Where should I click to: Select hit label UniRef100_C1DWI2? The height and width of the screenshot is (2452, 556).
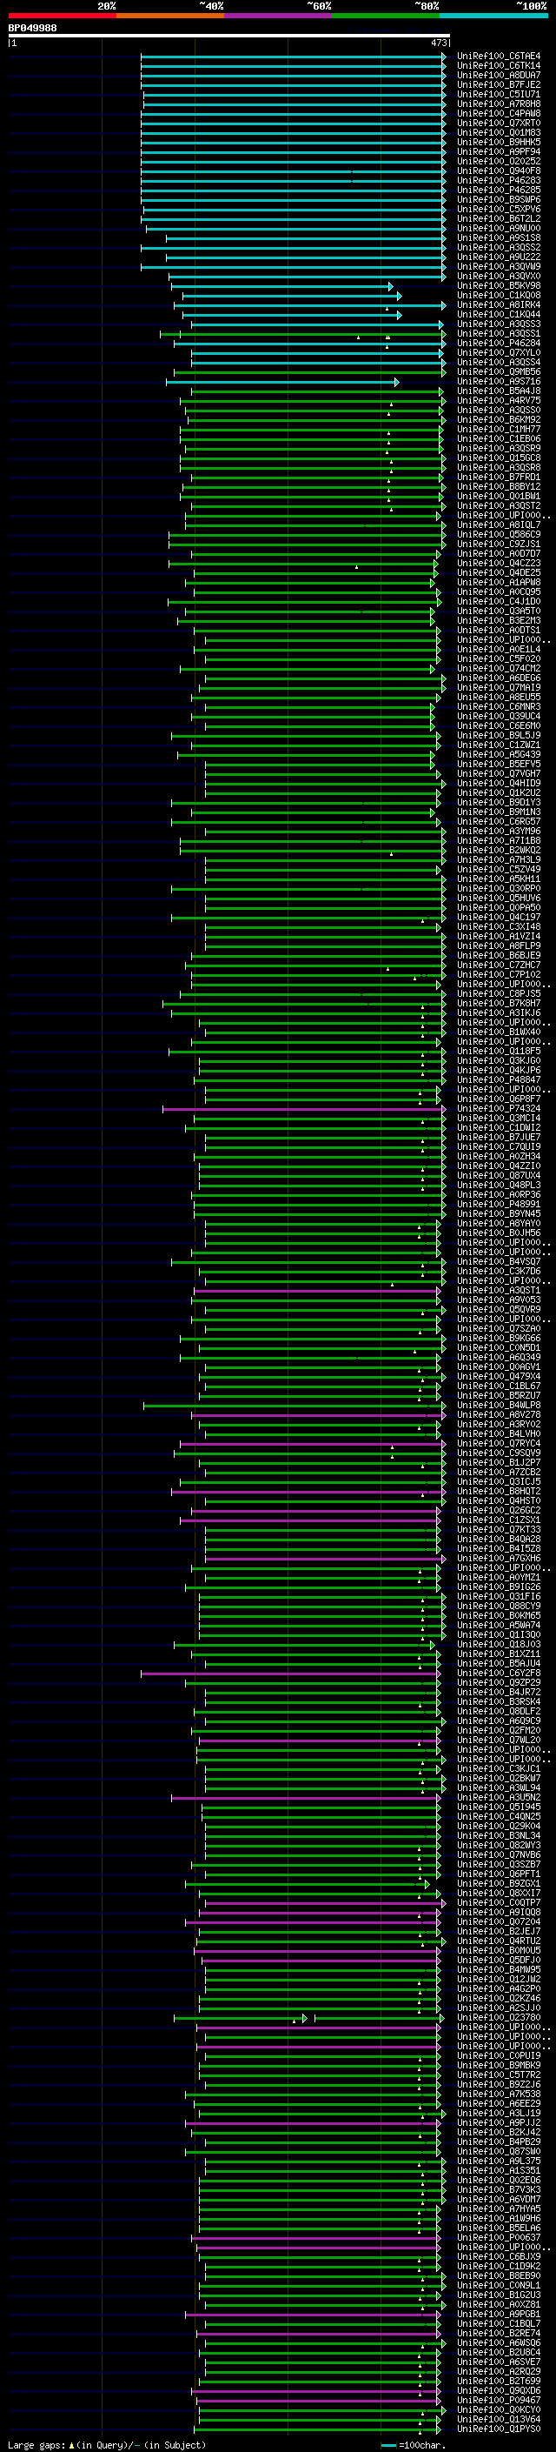(x=499, y=1127)
